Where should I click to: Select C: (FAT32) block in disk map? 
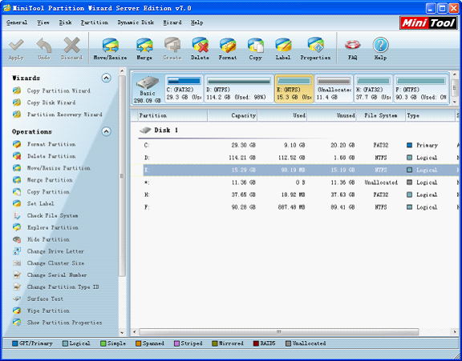click(x=184, y=89)
